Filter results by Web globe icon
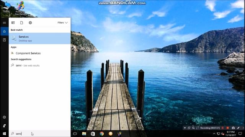The height and width of the screenshot is (137, 245). [x=30, y=23]
